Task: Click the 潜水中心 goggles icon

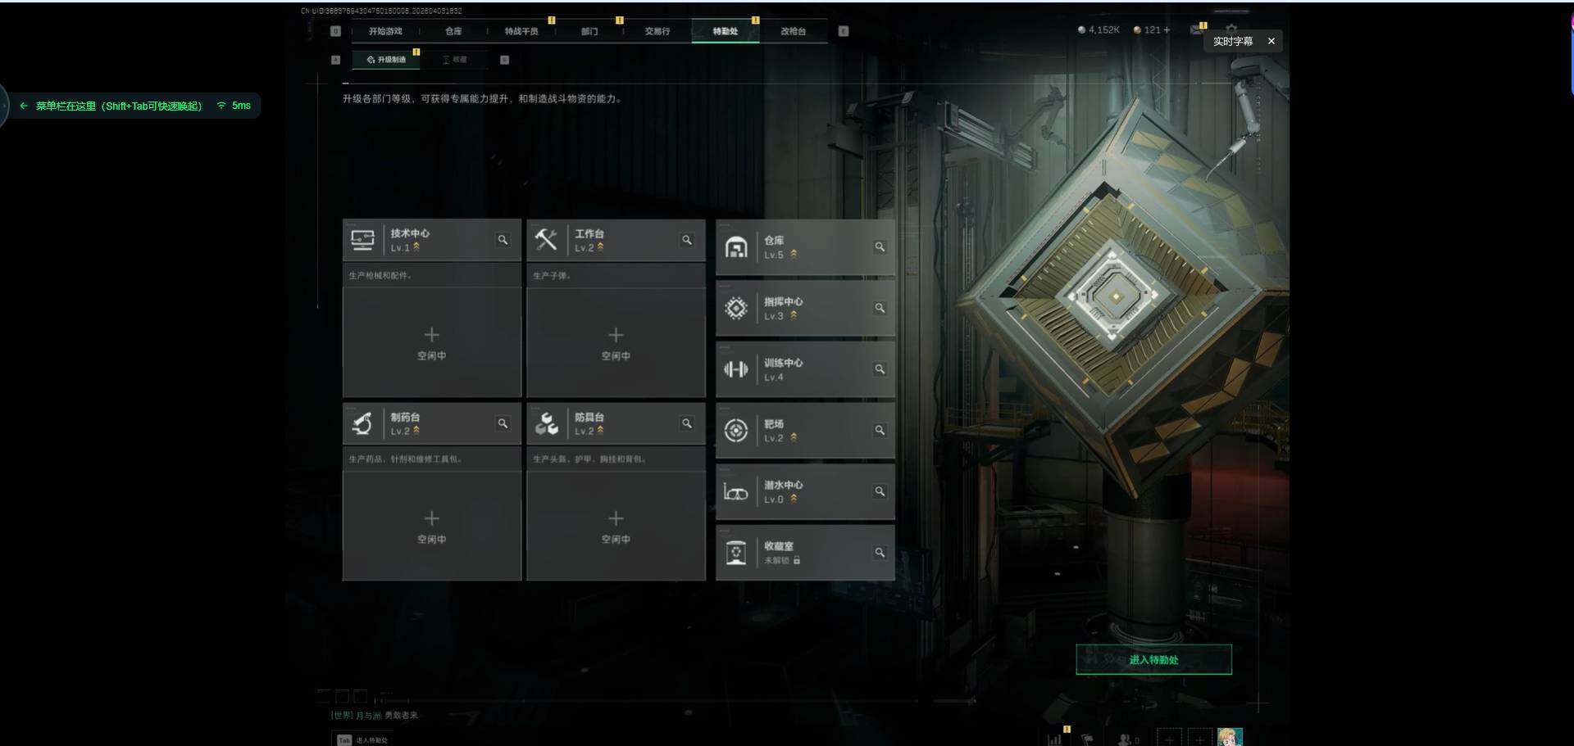Action: pos(736,492)
